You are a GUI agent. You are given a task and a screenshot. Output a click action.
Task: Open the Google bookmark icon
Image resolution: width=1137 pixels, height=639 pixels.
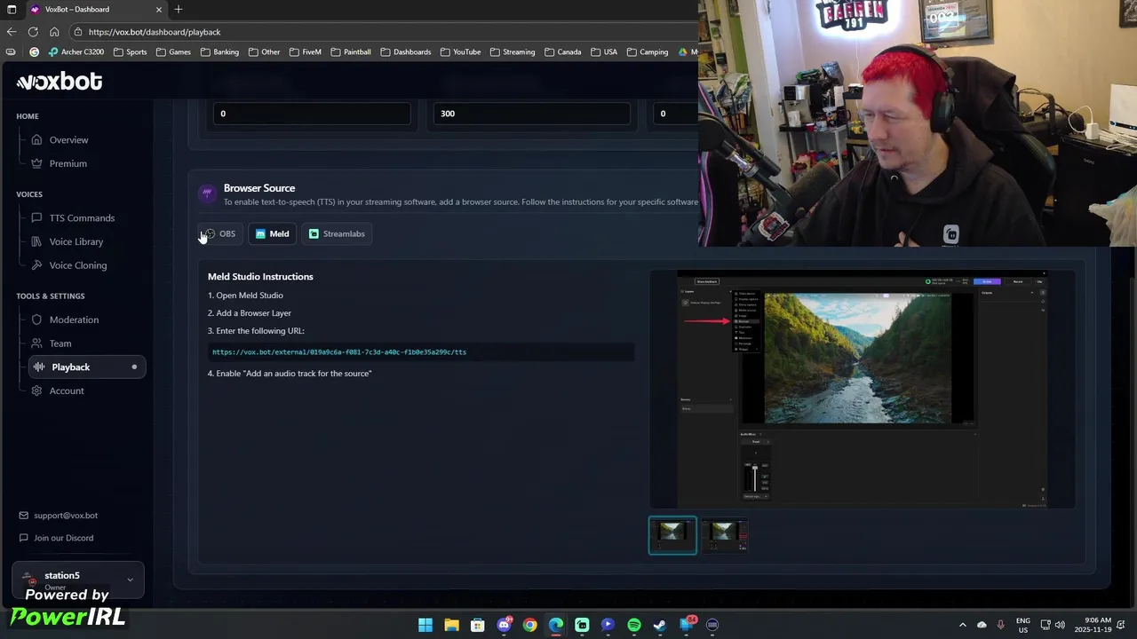(x=35, y=51)
